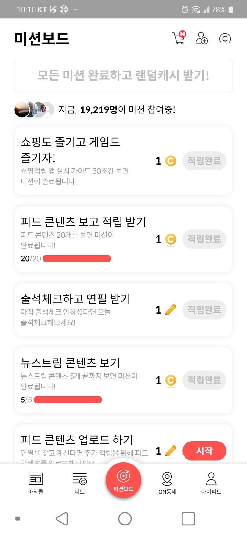The image size is (247, 535).
Task: Tap the 모든 미션 완료하고 랜덤캐시 받기 banner
Action: click(x=123, y=76)
